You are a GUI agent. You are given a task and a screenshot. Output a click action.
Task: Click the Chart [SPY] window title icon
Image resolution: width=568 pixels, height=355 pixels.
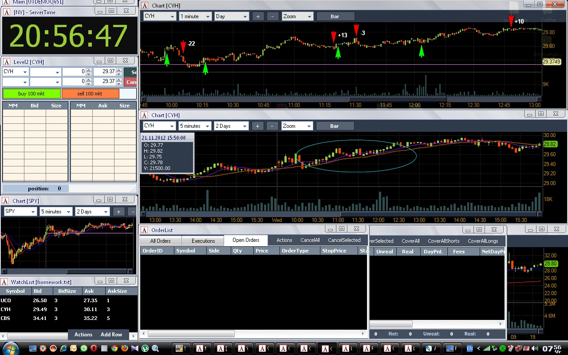(5, 201)
